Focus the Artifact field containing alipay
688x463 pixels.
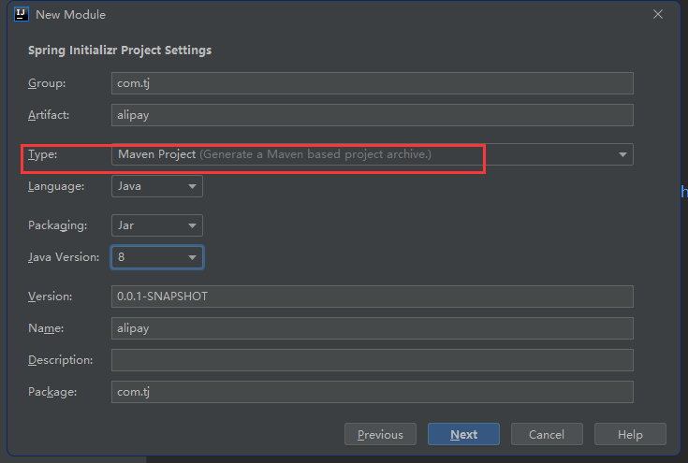(372, 115)
